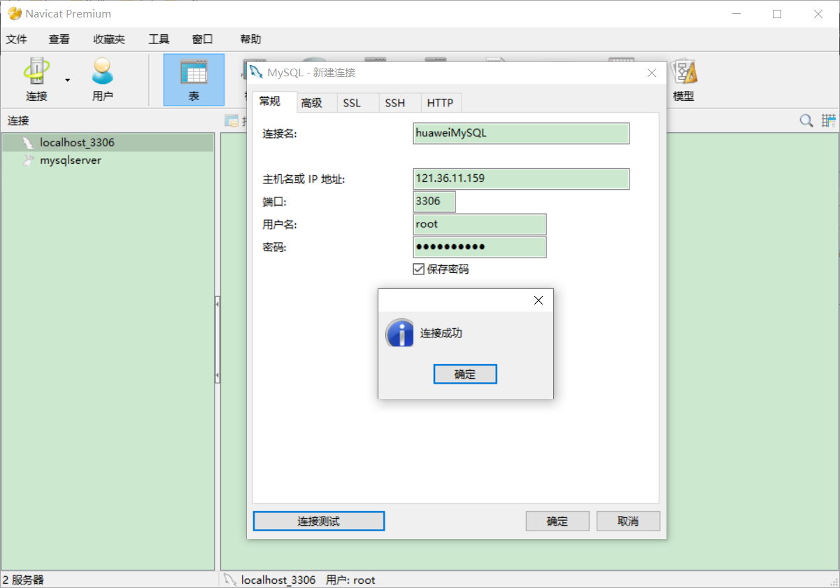840x588 pixels.
Task: Minimize the Navicat Premium window
Action: pyautogui.click(x=736, y=13)
